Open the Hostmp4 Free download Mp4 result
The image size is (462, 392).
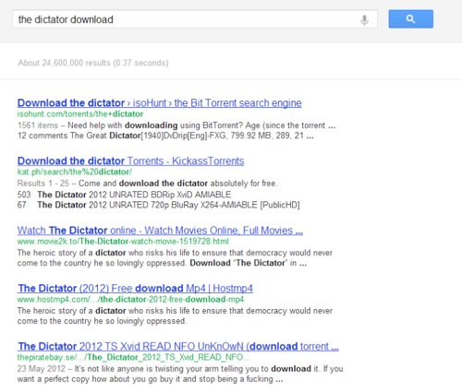click(x=135, y=289)
